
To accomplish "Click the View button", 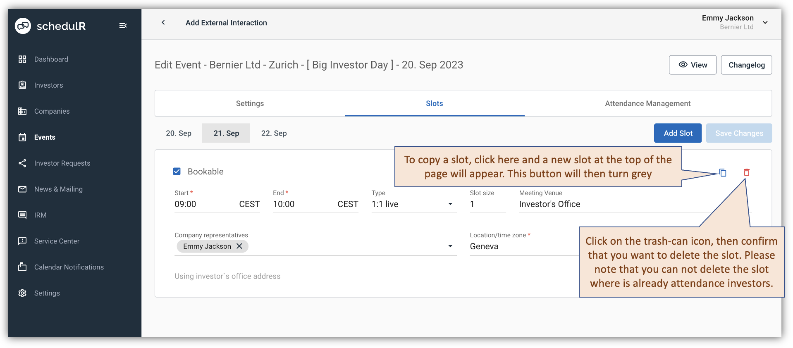I will point(693,65).
